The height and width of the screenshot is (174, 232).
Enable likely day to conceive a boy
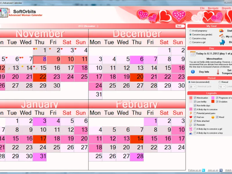click(x=195, y=133)
